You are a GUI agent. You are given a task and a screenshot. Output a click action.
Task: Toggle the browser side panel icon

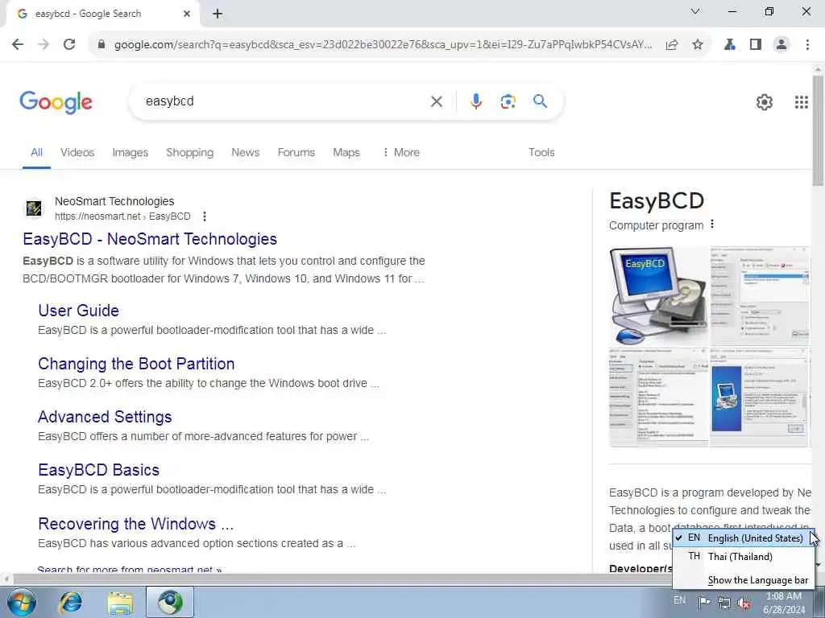click(756, 45)
